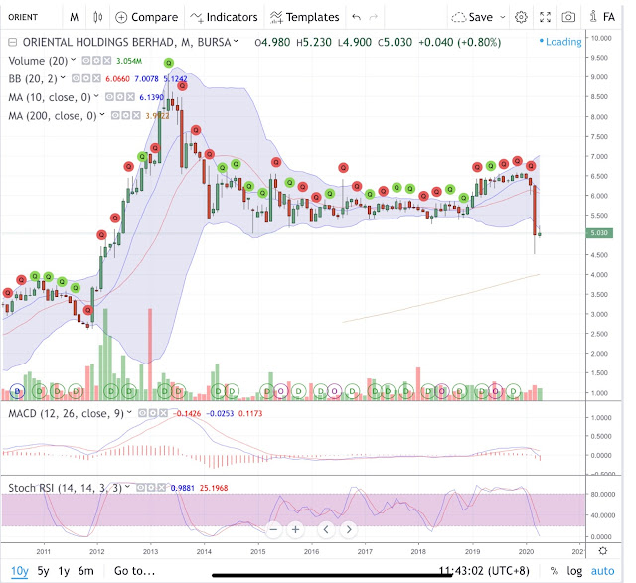Remove the MA (10, close, 0) indicator
Screen dimensions: 636x583
pos(130,97)
